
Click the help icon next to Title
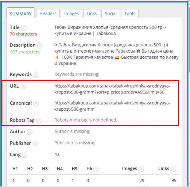[24, 28]
